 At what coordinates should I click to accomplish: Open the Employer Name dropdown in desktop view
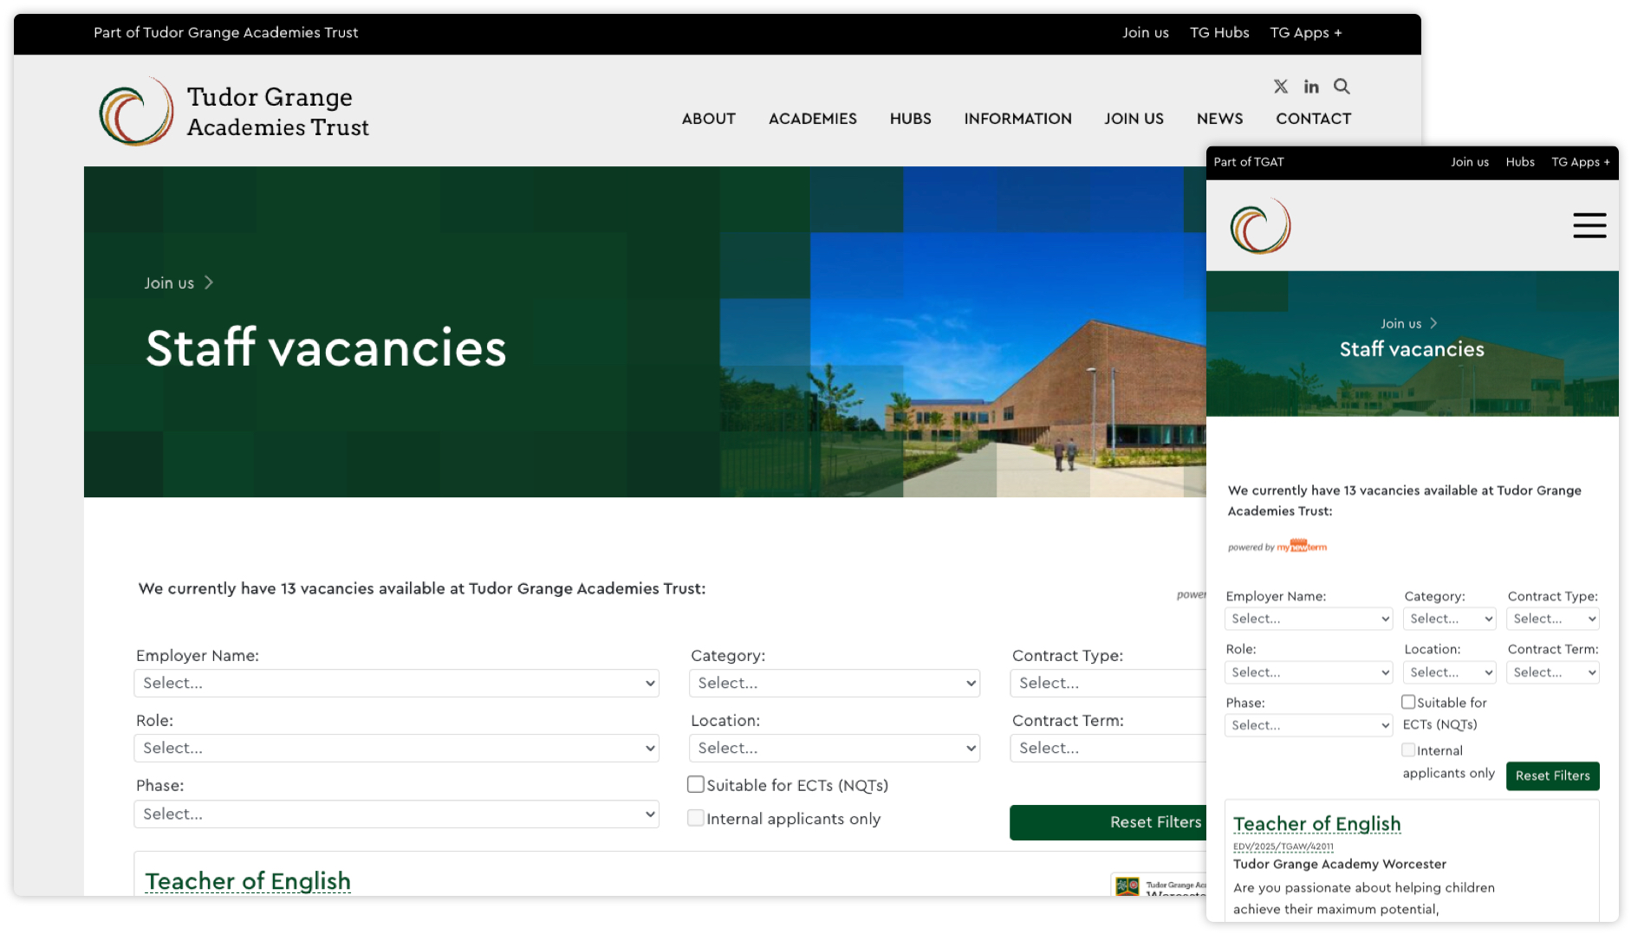(x=396, y=683)
